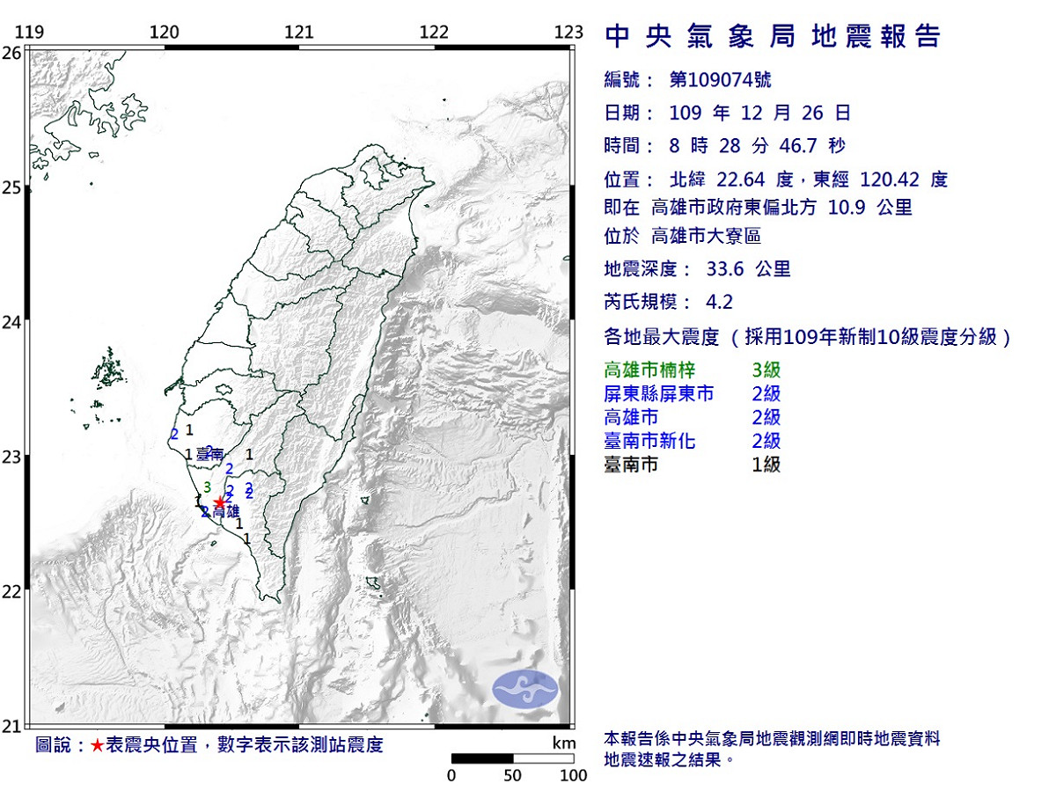
Task: Click longitude label 121 on the top axis
Action: point(299,33)
